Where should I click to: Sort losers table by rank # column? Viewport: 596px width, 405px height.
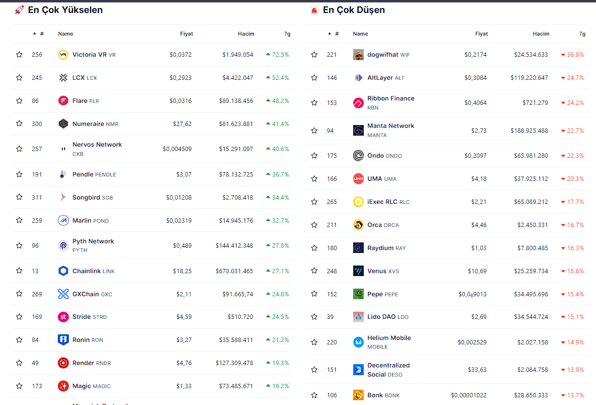click(x=336, y=34)
